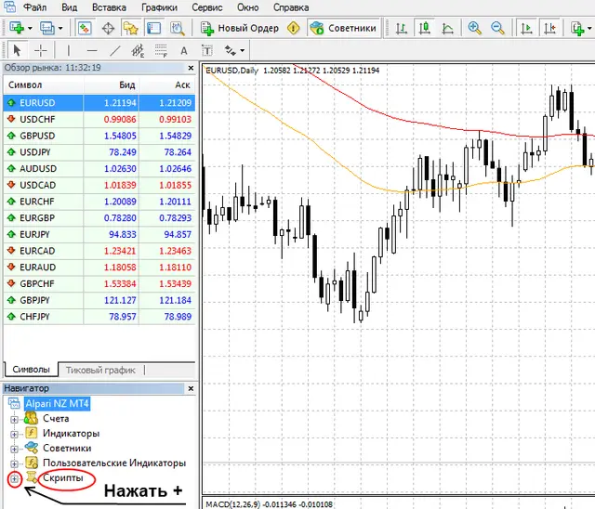Close the Обзор рынка panel
Image resolution: width=595 pixels, height=509 pixels.
tap(191, 68)
